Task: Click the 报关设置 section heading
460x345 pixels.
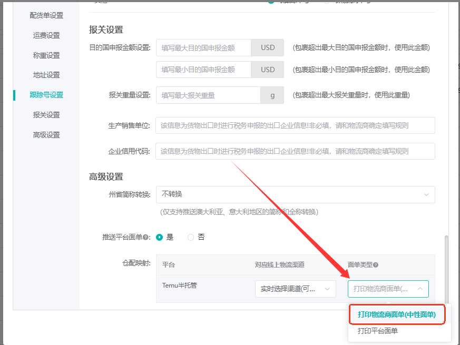Action: [x=106, y=29]
